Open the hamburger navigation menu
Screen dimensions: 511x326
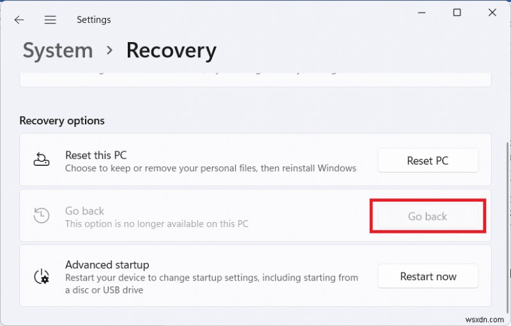pos(50,20)
